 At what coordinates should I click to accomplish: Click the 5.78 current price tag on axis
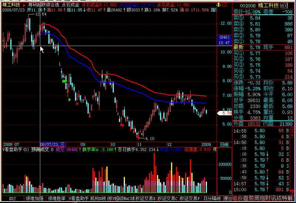point(225,113)
